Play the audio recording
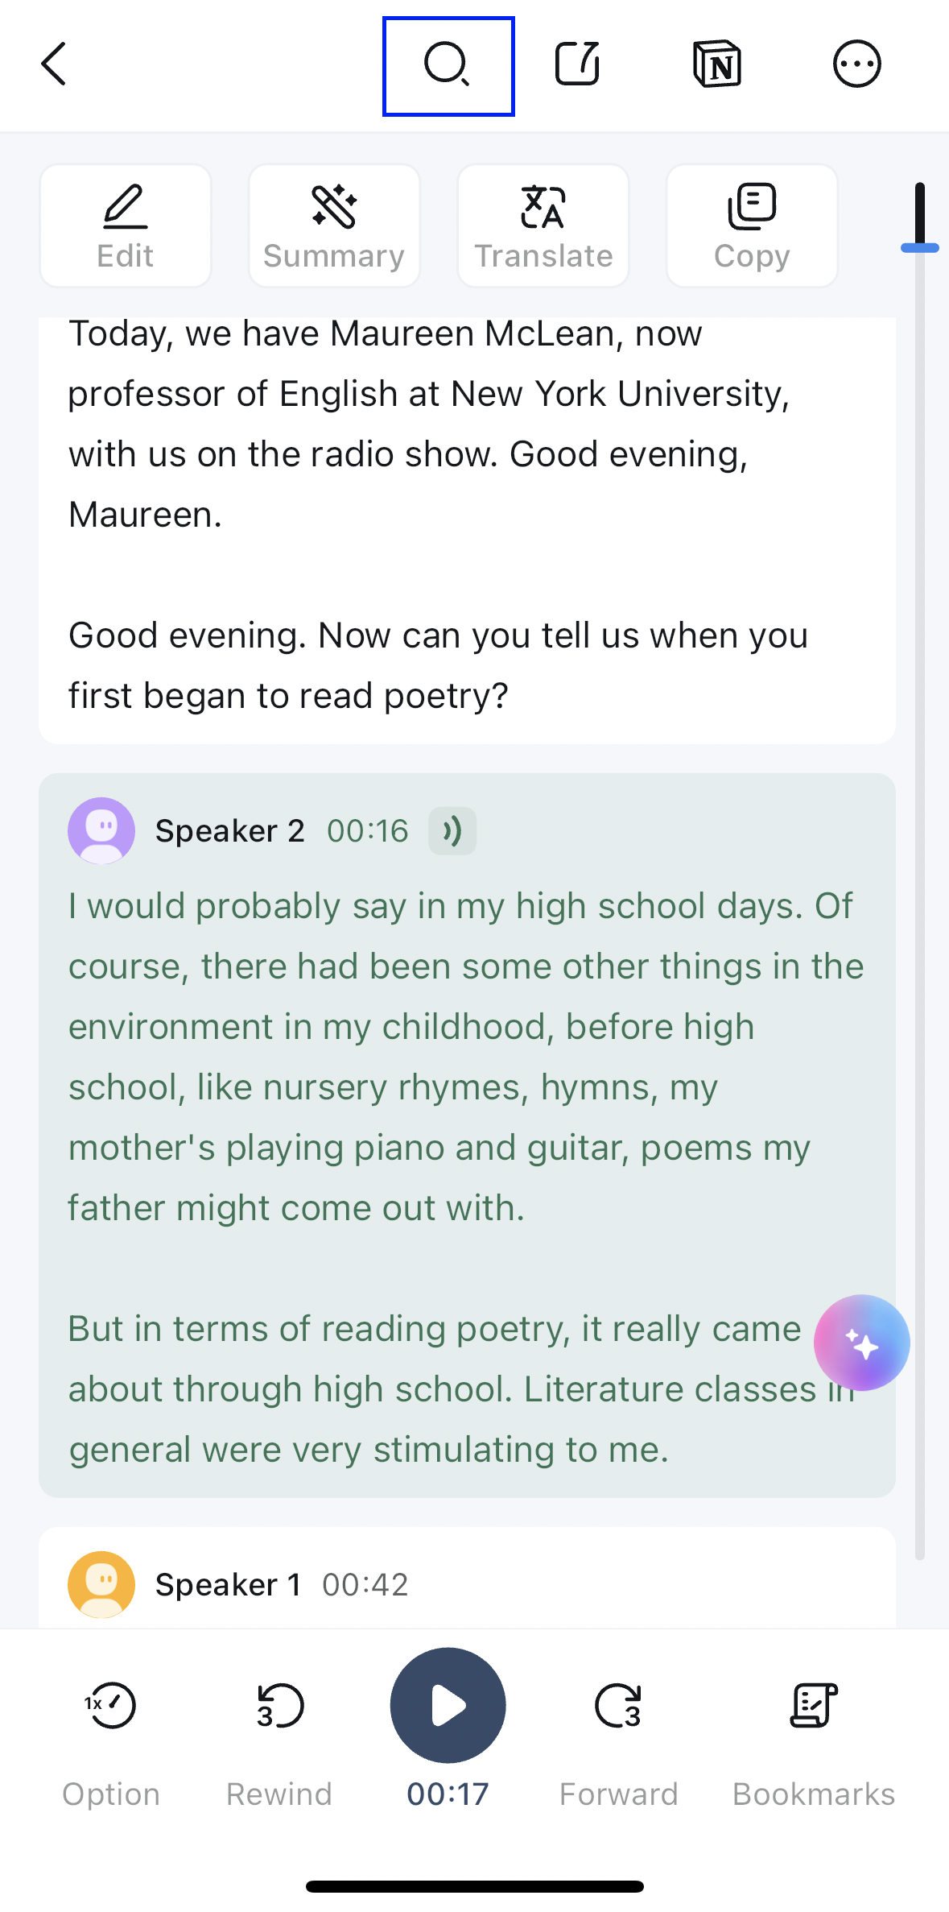Viewport: 949px width, 1912px height. click(448, 1706)
